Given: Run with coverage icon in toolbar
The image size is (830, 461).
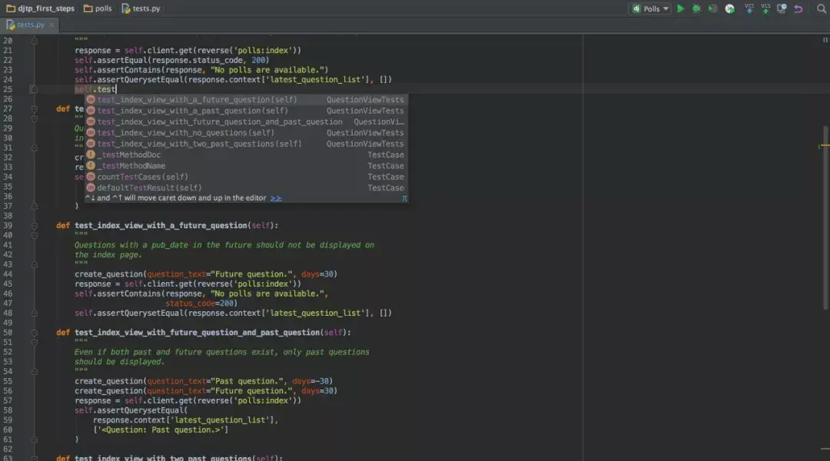Looking at the screenshot, I should [713, 8].
